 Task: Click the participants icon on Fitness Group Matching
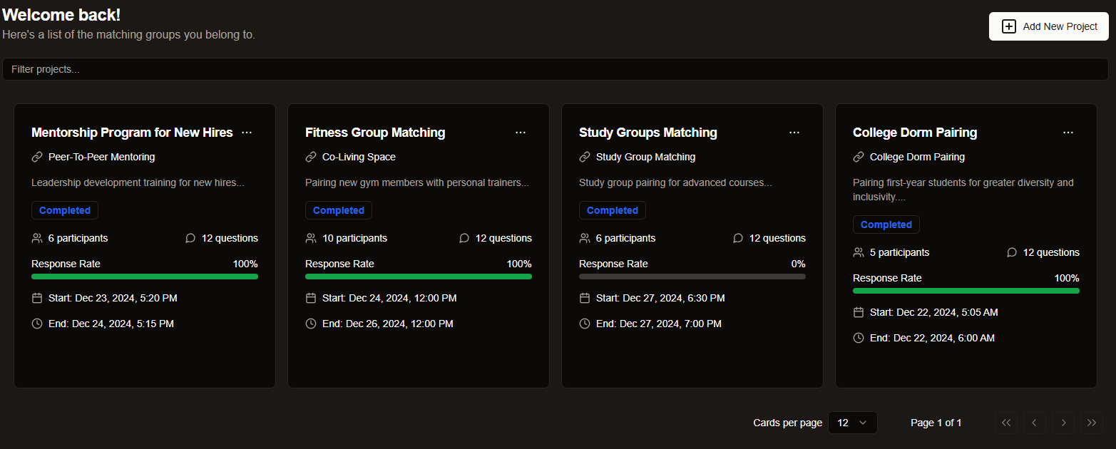pos(311,237)
